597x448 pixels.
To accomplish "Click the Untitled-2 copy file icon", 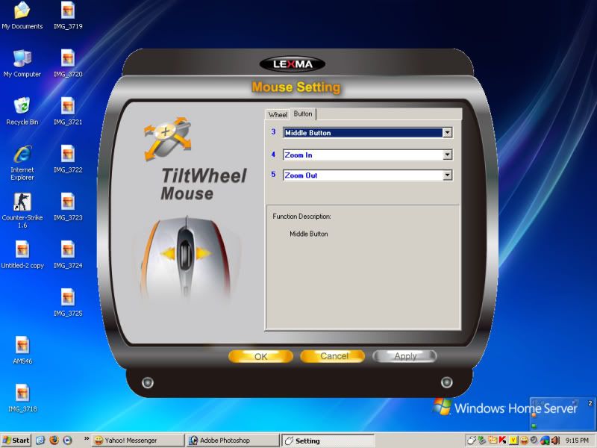I will coord(22,249).
